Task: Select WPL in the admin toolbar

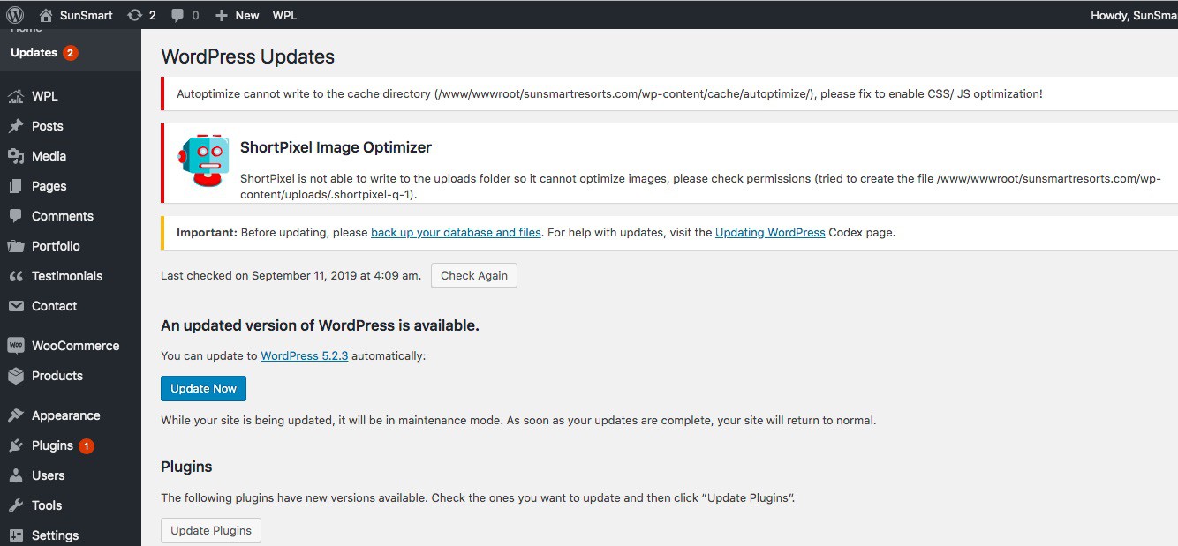Action: click(283, 14)
